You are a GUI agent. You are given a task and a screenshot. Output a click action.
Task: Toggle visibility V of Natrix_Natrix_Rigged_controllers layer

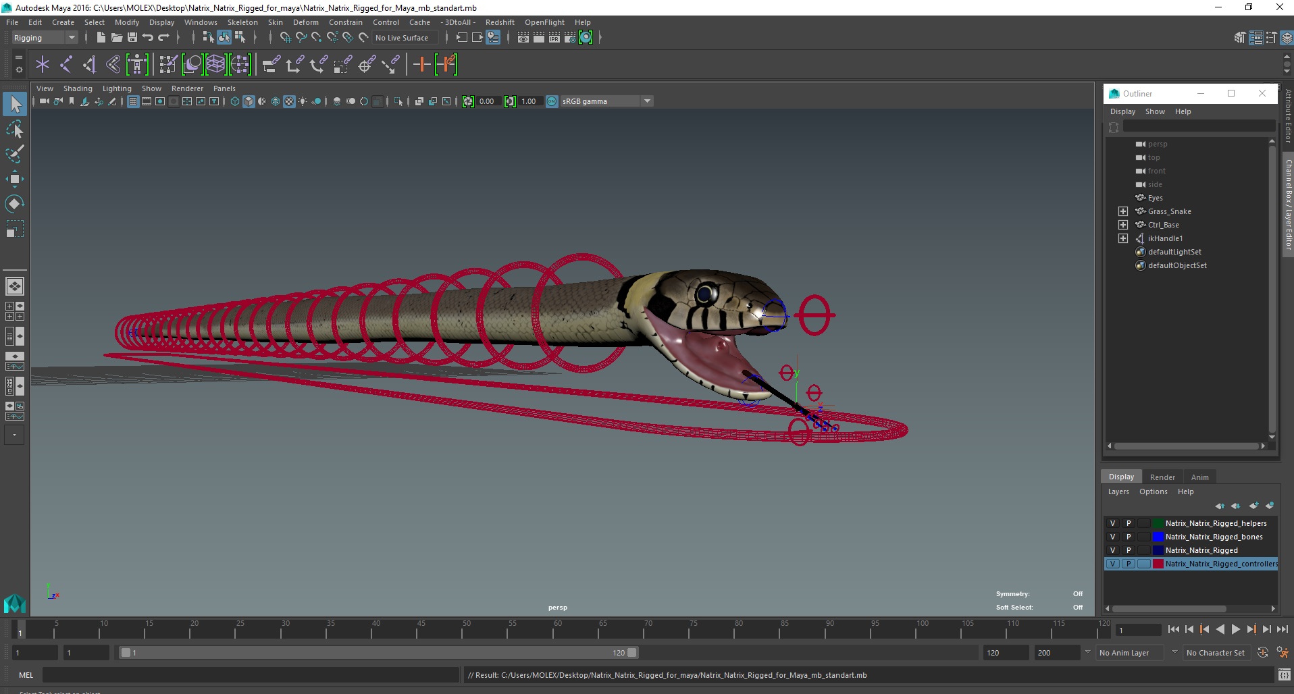(1112, 564)
